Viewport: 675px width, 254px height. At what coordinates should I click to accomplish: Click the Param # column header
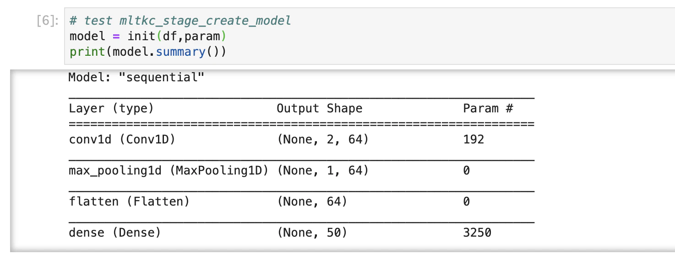[x=488, y=109]
